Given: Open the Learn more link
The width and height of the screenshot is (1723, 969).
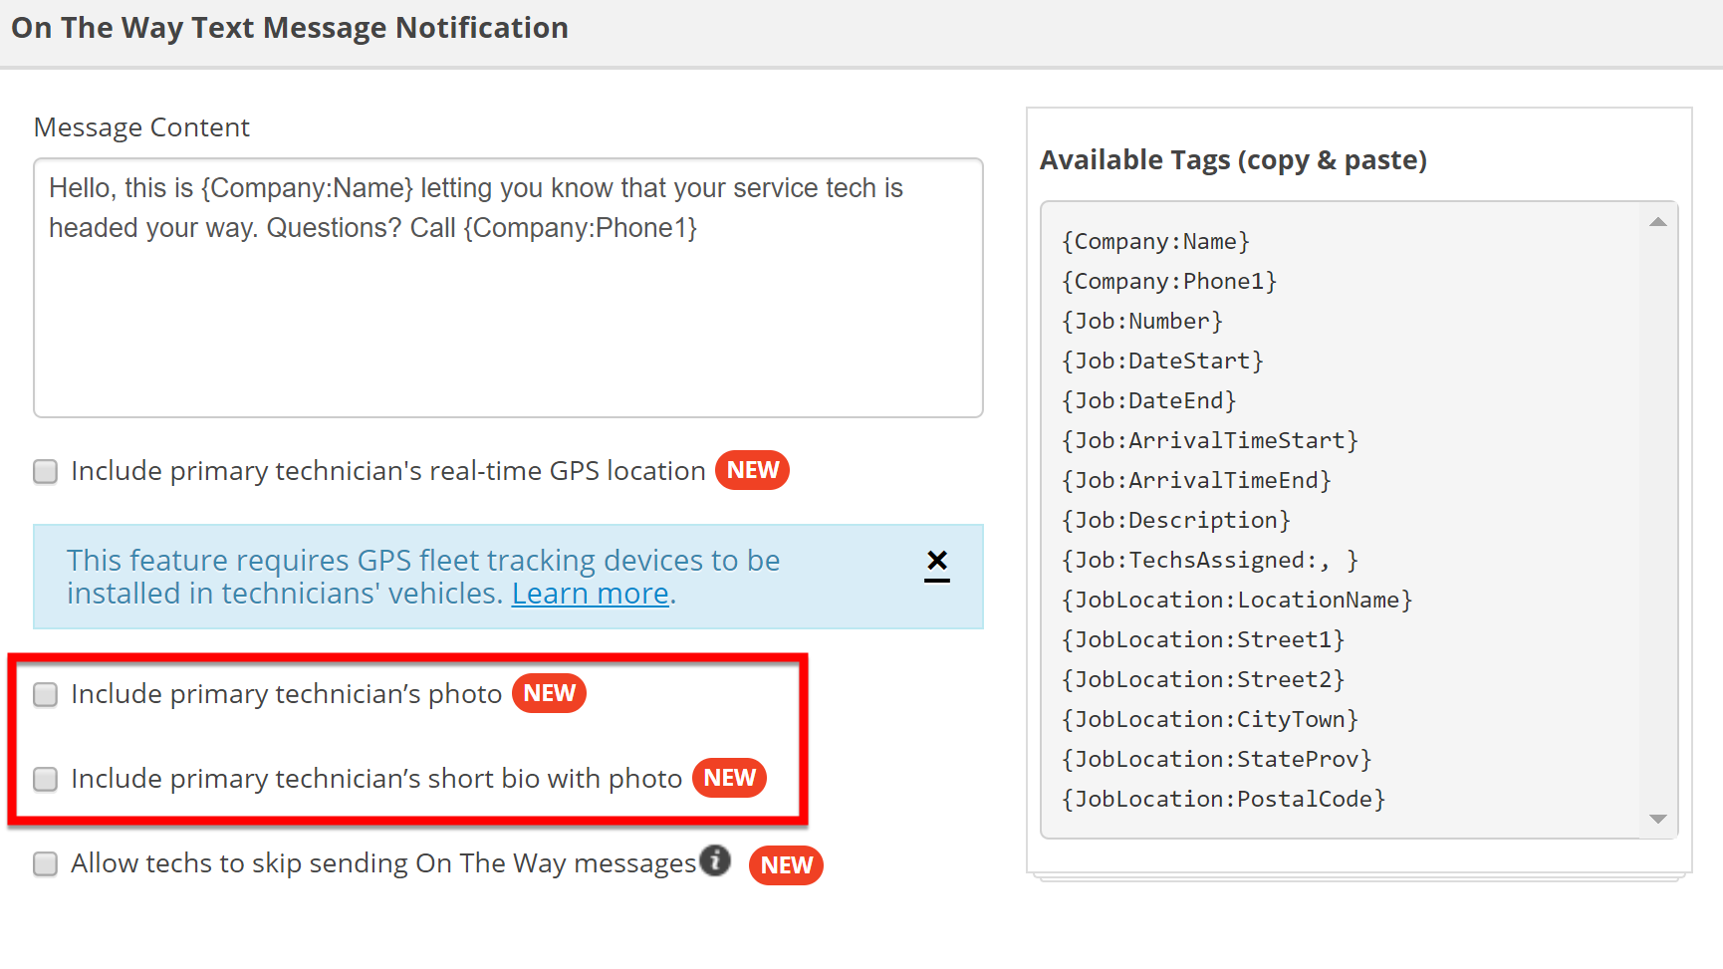Looking at the screenshot, I should click(x=590, y=594).
